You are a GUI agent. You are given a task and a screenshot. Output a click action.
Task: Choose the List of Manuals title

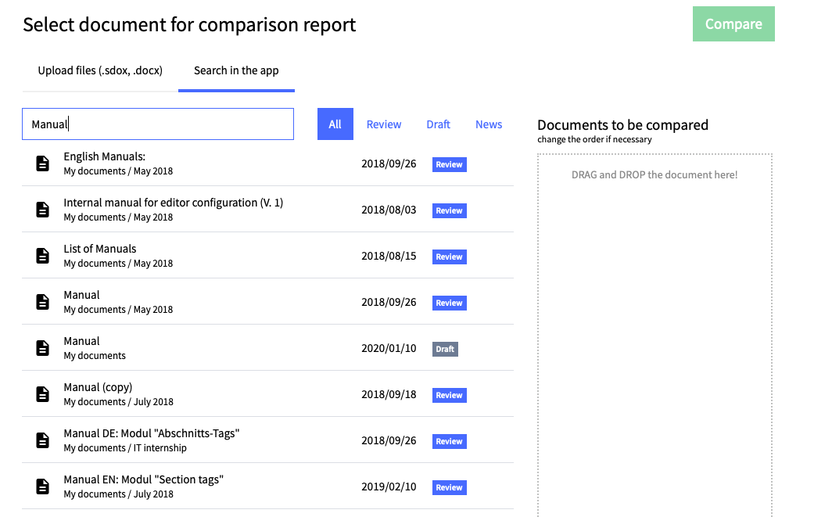click(100, 249)
